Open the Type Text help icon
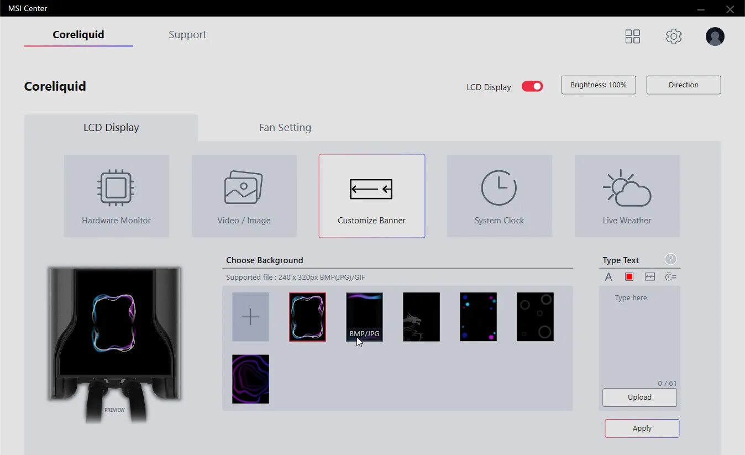 point(670,259)
